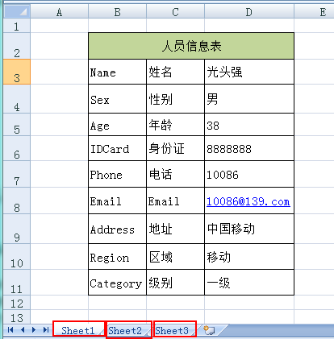Select the 身份证 cell
The image size is (334, 339).
point(175,148)
